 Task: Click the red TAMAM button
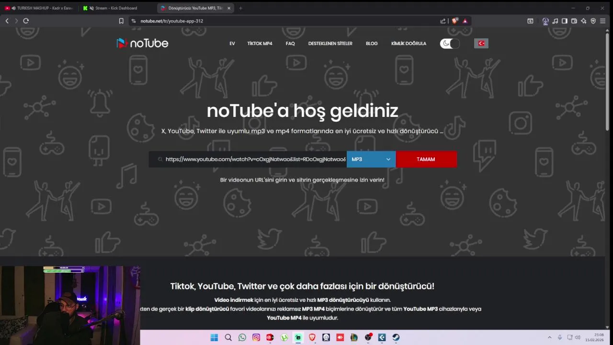[426, 159]
